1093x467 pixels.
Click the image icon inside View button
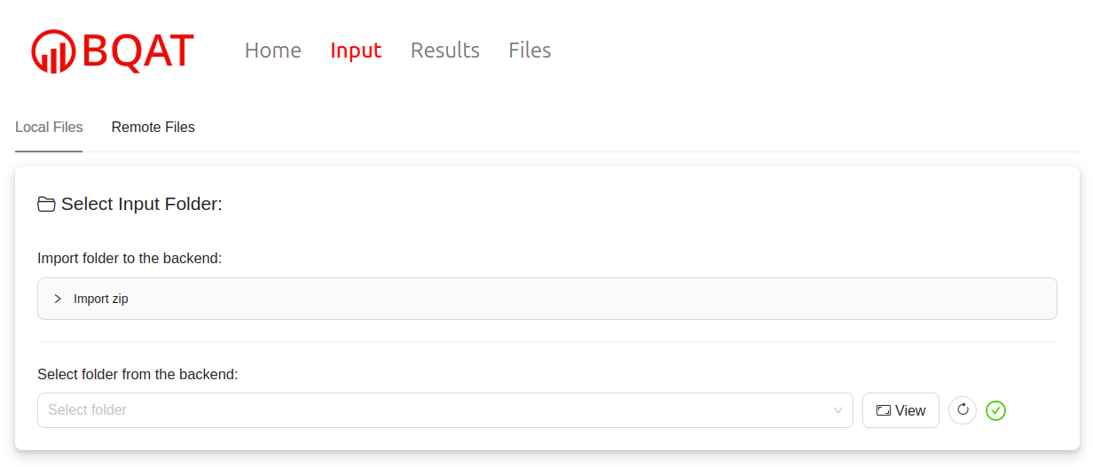tap(883, 410)
